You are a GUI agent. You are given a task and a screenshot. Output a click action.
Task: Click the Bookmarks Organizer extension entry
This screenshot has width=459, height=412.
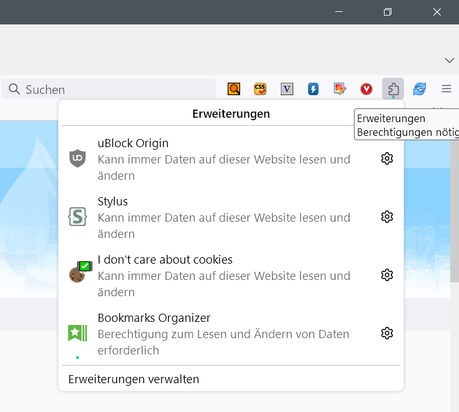[219, 333]
